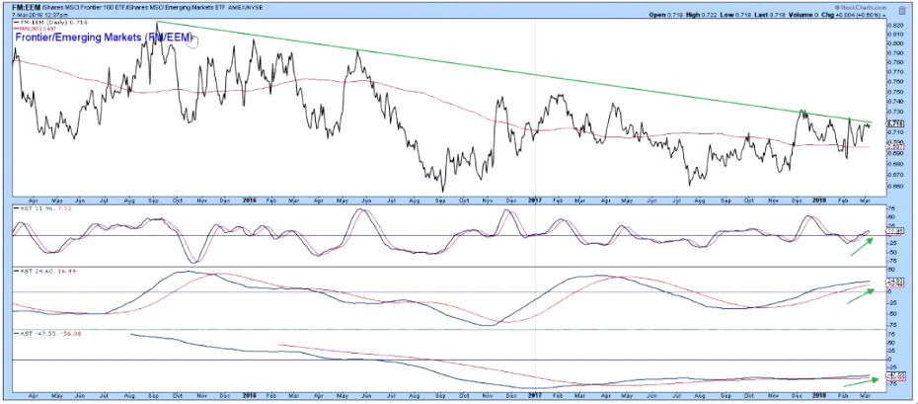Click the 2016 label on price chart axis
918x404 pixels.
(x=251, y=199)
